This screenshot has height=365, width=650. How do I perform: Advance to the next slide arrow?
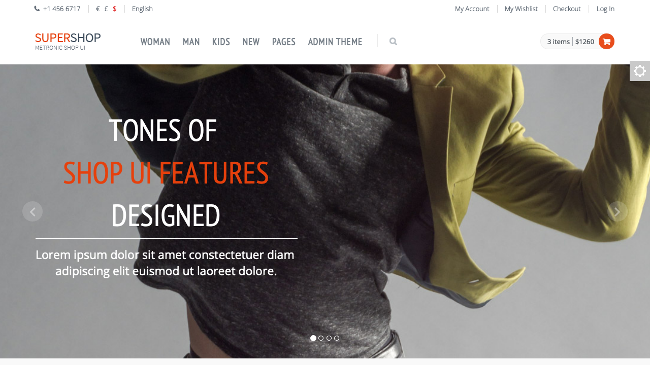click(617, 211)
